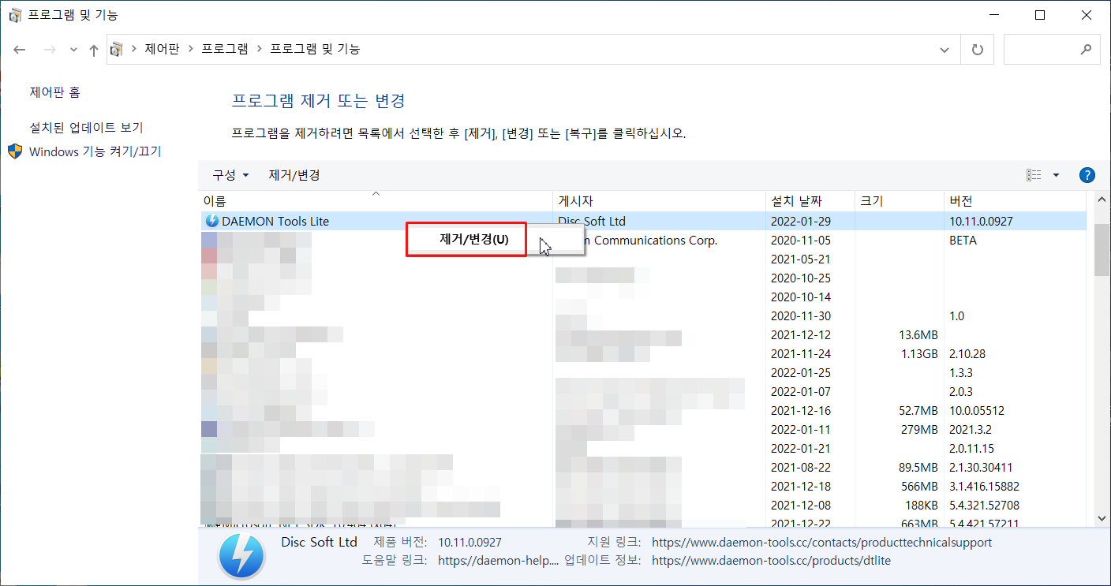Go back with the left arrow
Image resolution: width=1111 pixels, height=586 pixels.
(x=20, y=50)
